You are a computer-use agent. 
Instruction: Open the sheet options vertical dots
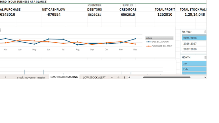tap(124, 77)
